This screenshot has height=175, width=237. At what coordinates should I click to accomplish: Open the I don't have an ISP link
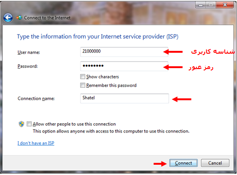(36, 143)
